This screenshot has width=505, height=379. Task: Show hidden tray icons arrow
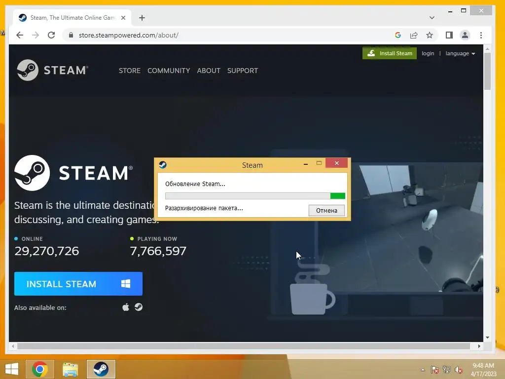(x=423, y=370)
